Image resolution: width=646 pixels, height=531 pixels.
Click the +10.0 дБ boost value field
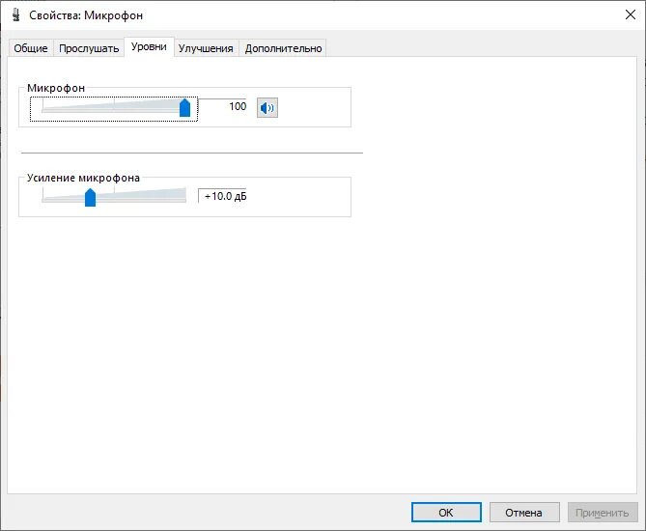pos(222,196)
